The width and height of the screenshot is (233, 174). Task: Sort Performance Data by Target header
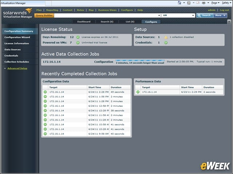pyautogui.click(x=160, y=87)
